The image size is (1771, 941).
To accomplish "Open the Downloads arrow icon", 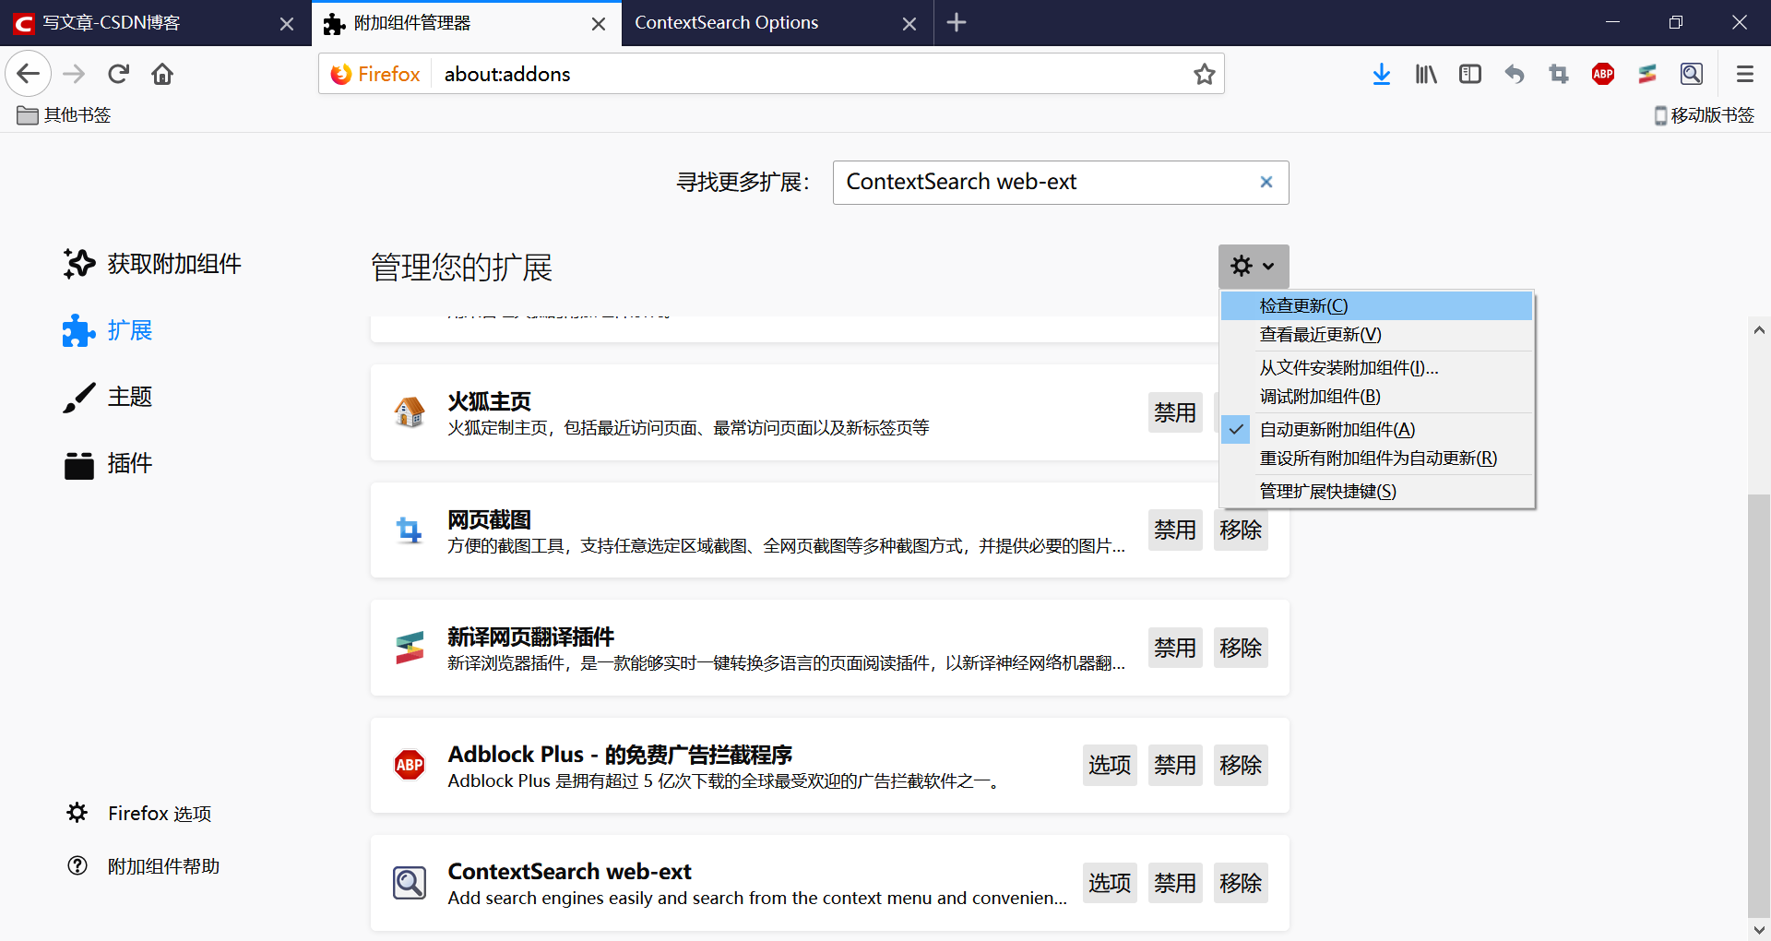I will point(1381,74).
